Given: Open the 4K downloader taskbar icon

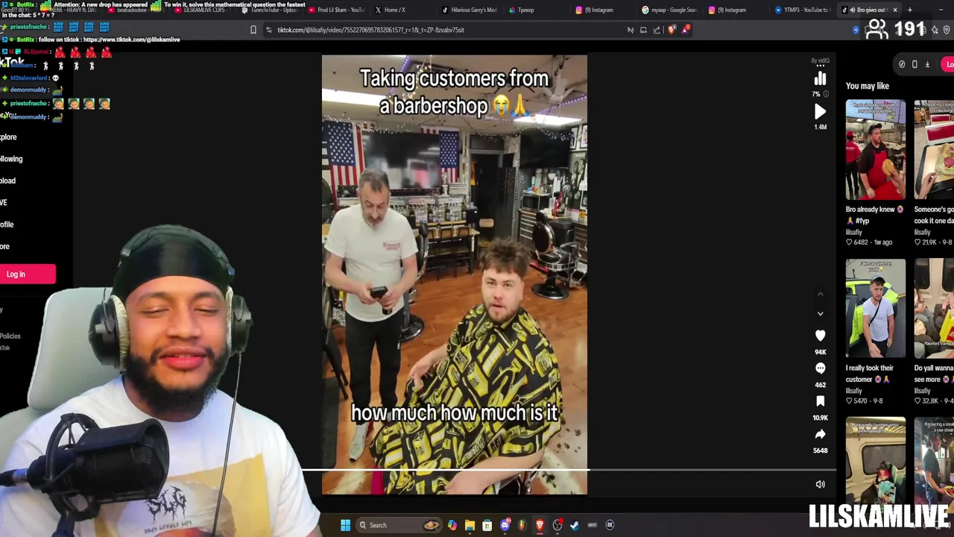Looking at the screenshot, I should (x=610, y=525).
